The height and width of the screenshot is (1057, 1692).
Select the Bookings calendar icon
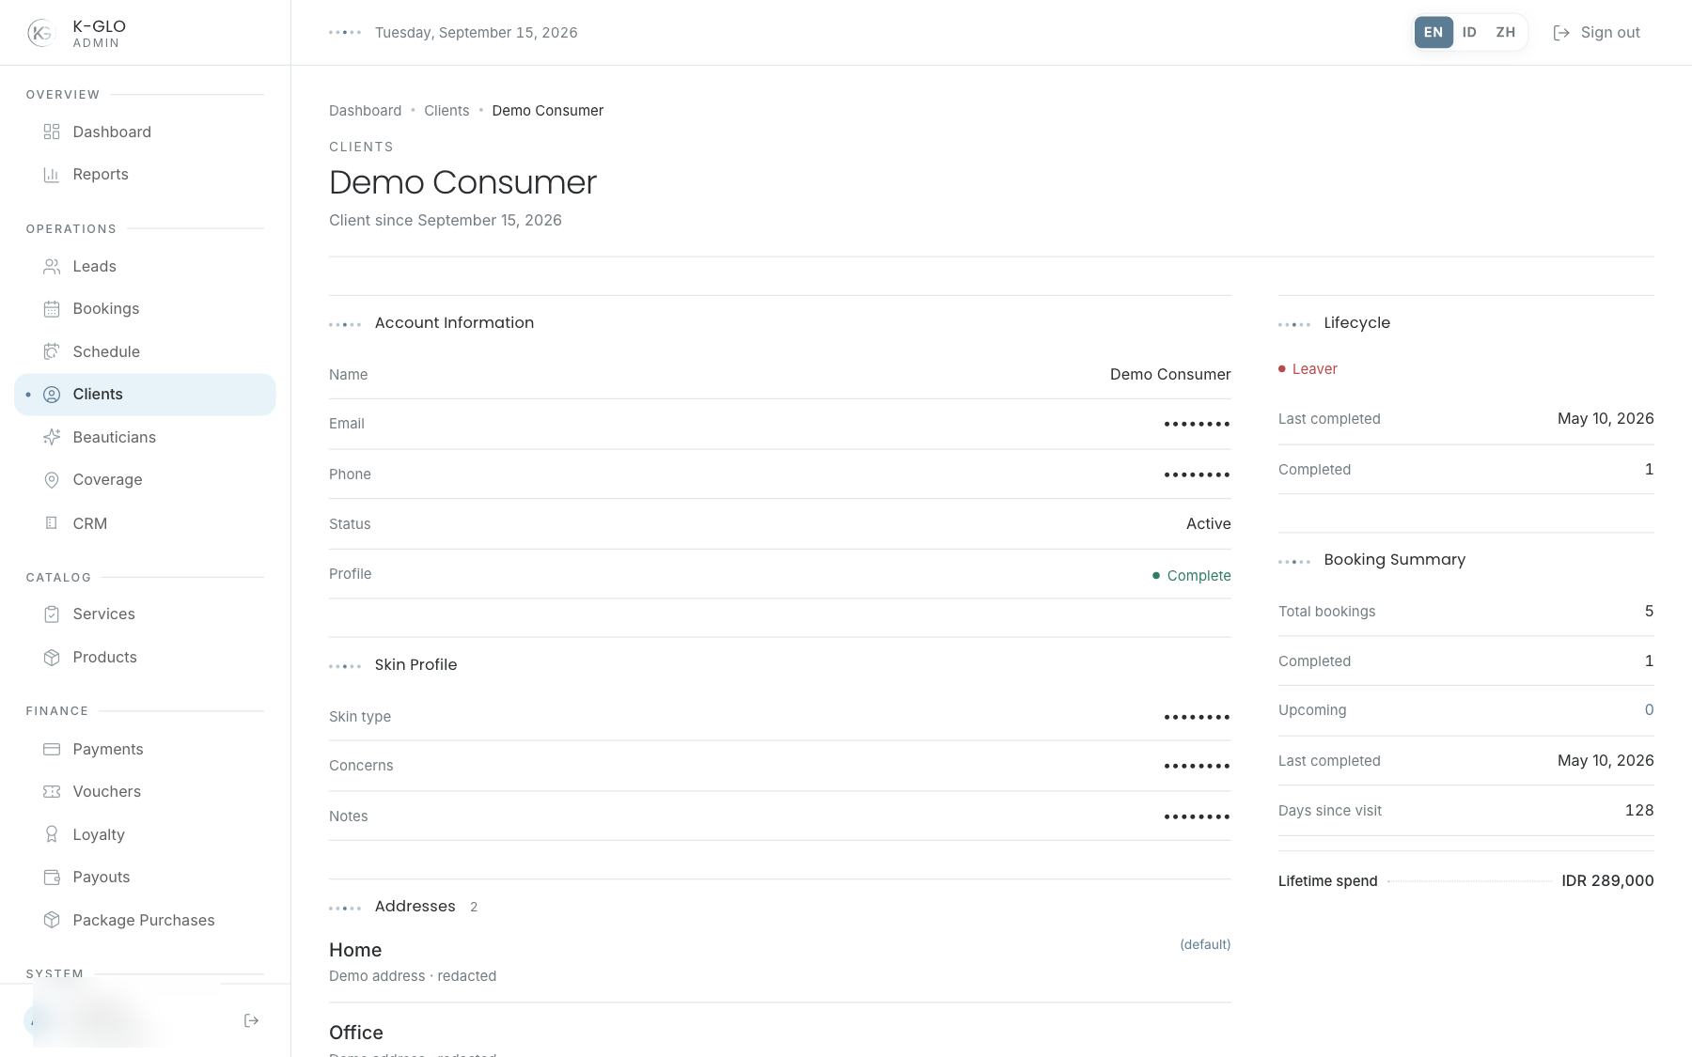pyautogui.click(x=52, y=309)
